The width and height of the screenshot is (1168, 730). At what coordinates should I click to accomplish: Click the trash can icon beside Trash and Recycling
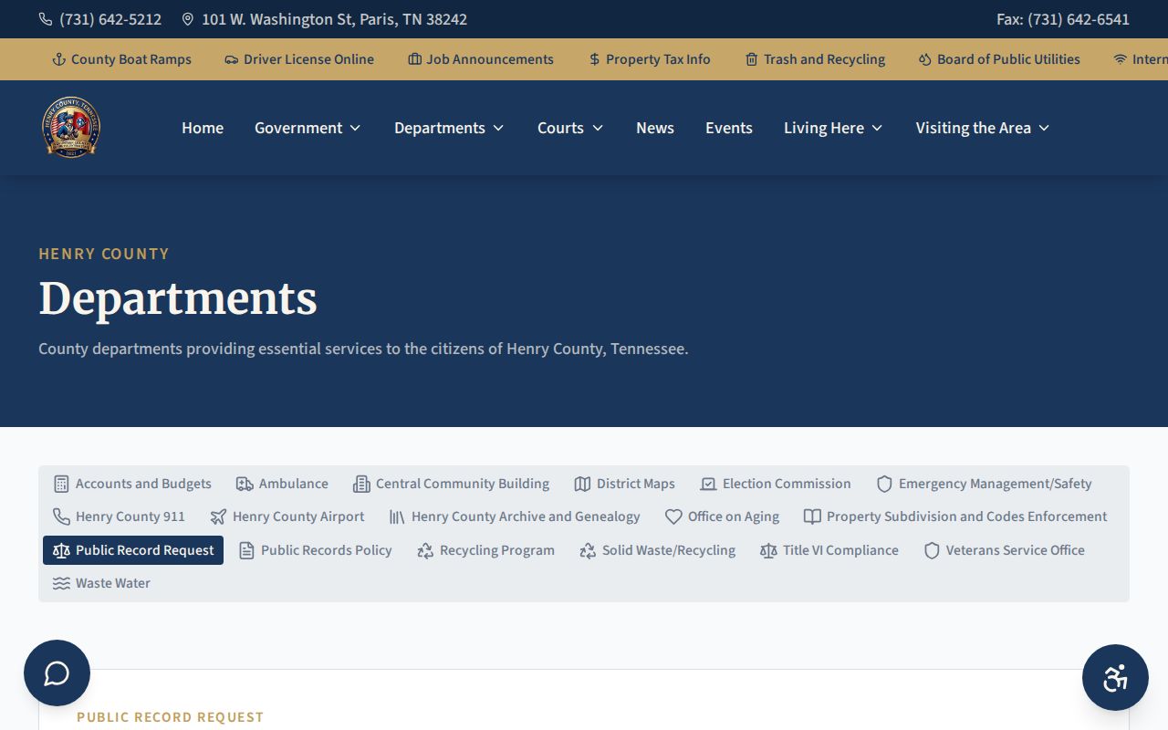[x=752, y=59]
